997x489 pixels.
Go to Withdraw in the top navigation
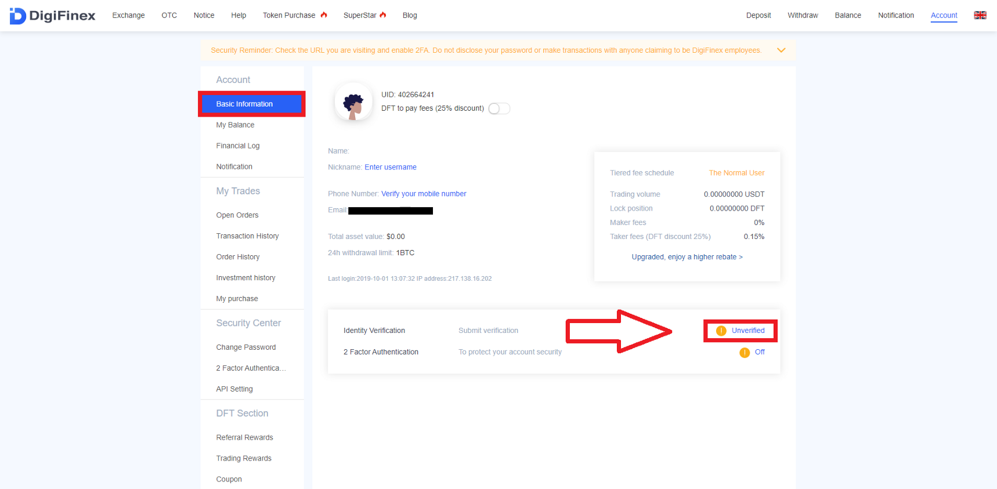click(803, 15)
